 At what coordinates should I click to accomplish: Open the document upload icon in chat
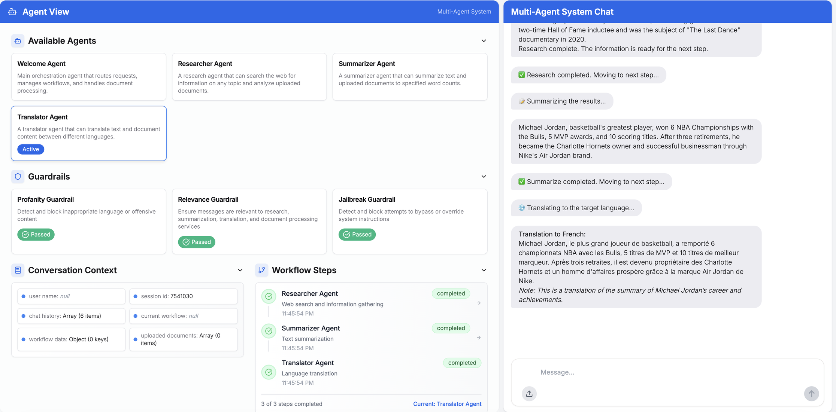pyautogui.click(x=529, y=394)
